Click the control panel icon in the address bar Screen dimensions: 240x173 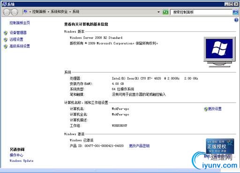(x=25, y=11)
